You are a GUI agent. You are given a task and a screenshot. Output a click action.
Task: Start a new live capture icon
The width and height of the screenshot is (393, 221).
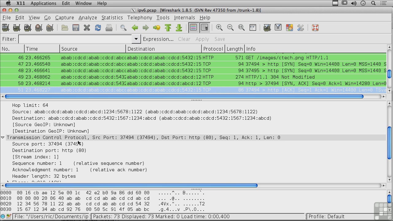[28, 28]
